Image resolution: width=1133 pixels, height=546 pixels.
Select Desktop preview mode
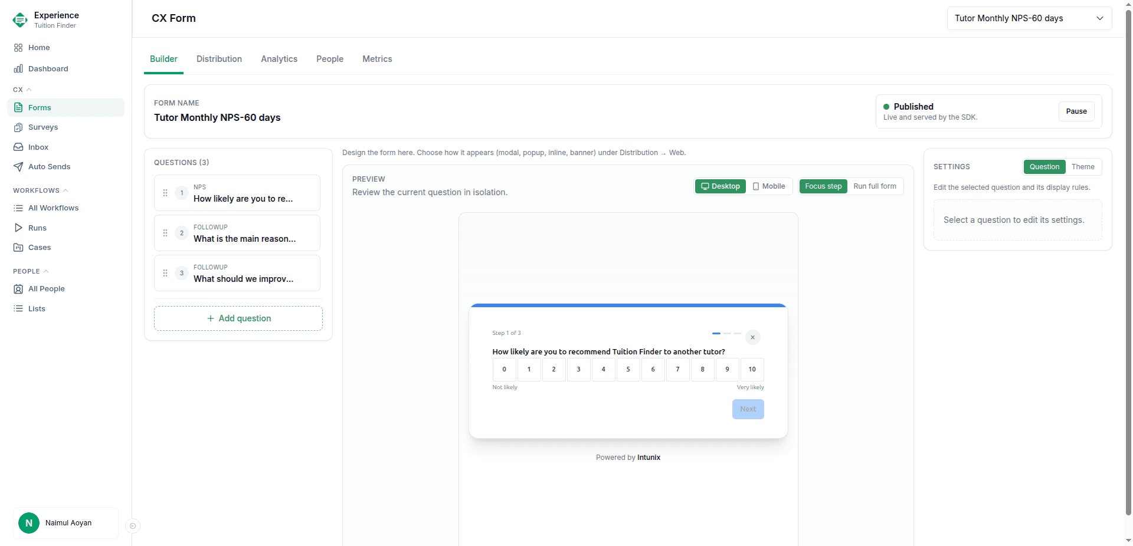tap(720, 186)
